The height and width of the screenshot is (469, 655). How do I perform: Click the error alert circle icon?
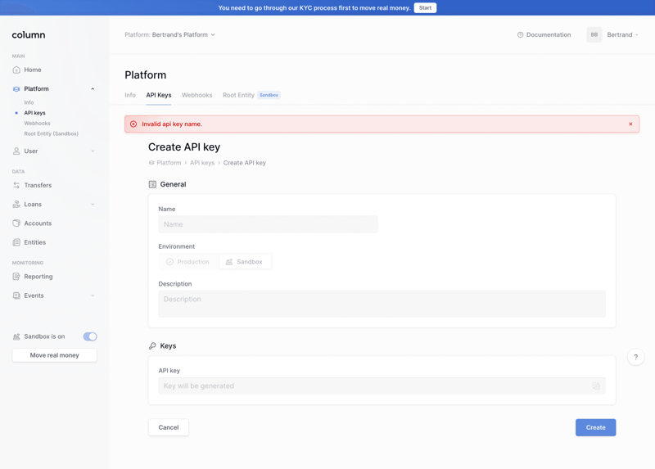(133, 124)
